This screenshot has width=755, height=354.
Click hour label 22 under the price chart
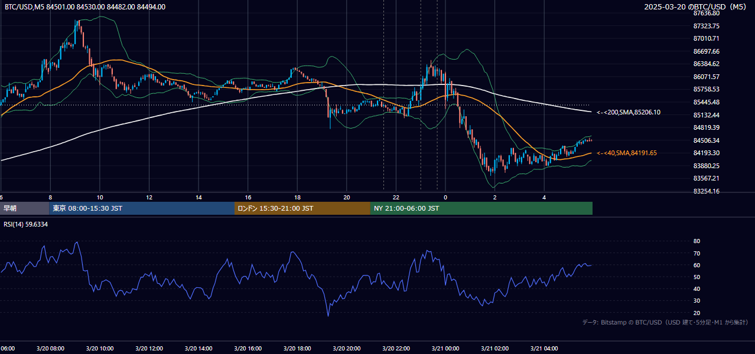tap(396, 198)
